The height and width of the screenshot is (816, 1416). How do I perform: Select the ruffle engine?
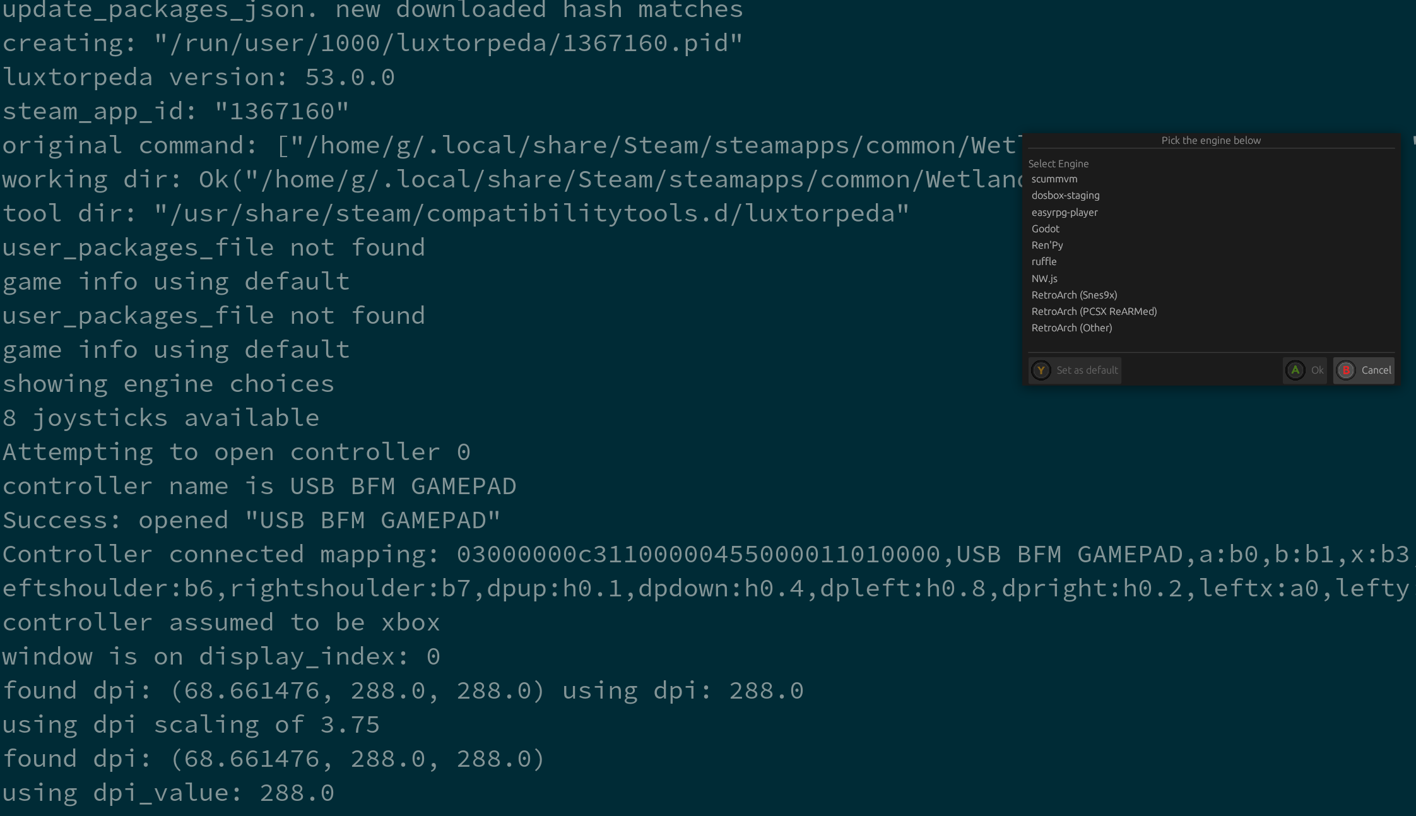(x=1044, y=261)
